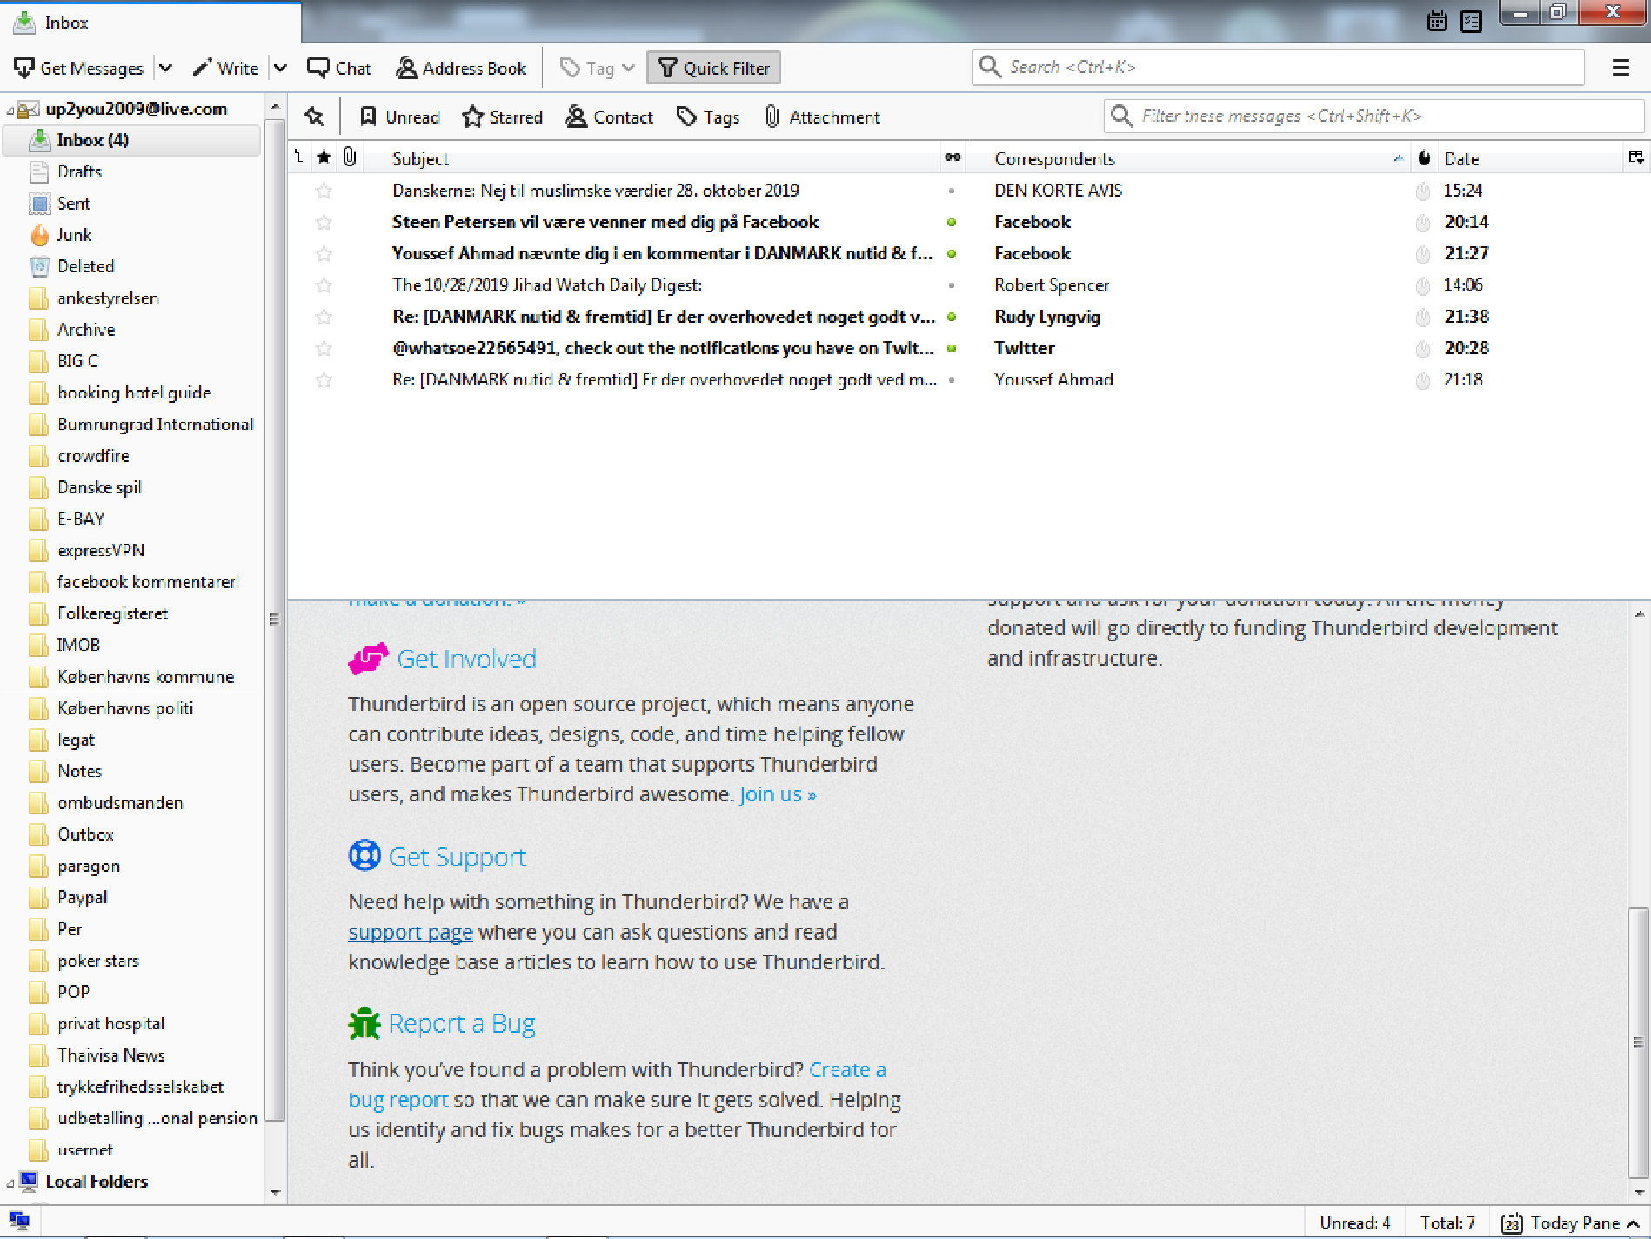Click the Get Messages button

coord(79,68)
